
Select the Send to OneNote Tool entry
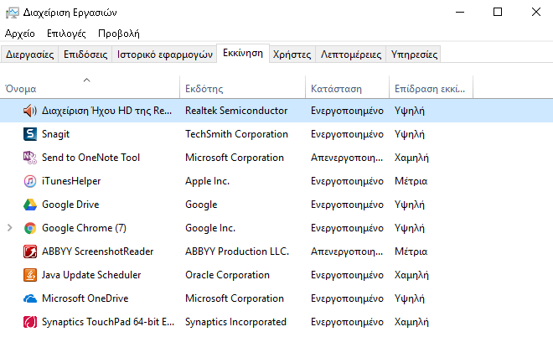[x=90, y=158]
